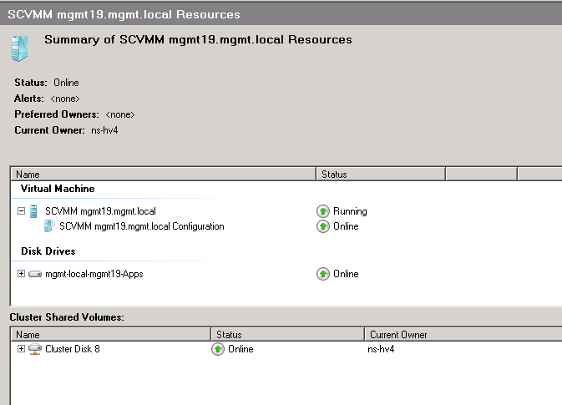562x405 pixels.
Task: Sort resources by the Name column header
Action: coord(163,175)
